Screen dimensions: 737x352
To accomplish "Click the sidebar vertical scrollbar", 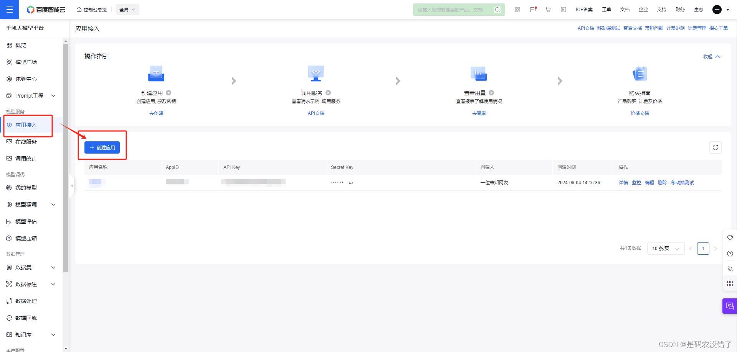I will pyautogui.click(x=66, y=158).
